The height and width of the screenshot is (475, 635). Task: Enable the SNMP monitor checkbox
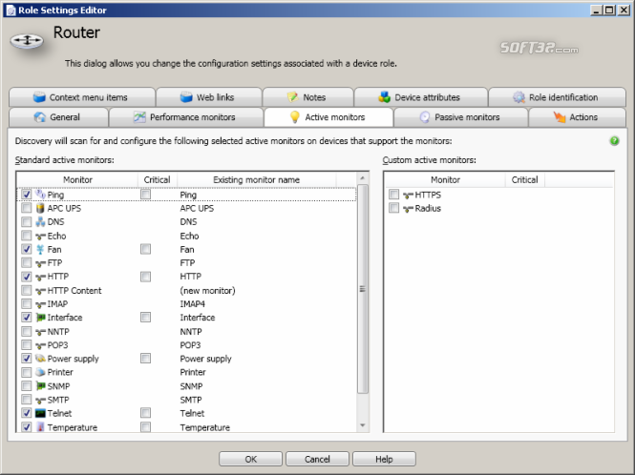(x=27, y=385)
